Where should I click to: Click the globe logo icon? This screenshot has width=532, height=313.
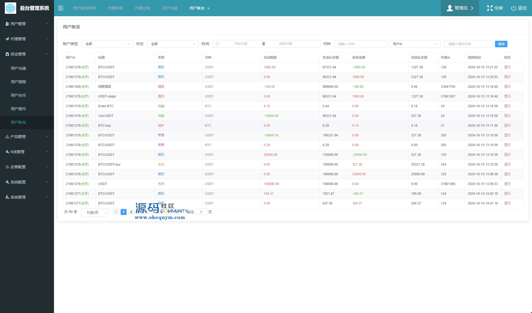11,8
